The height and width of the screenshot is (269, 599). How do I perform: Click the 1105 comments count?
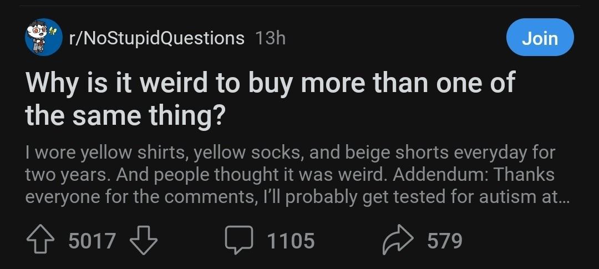click(x=290, y=241)
